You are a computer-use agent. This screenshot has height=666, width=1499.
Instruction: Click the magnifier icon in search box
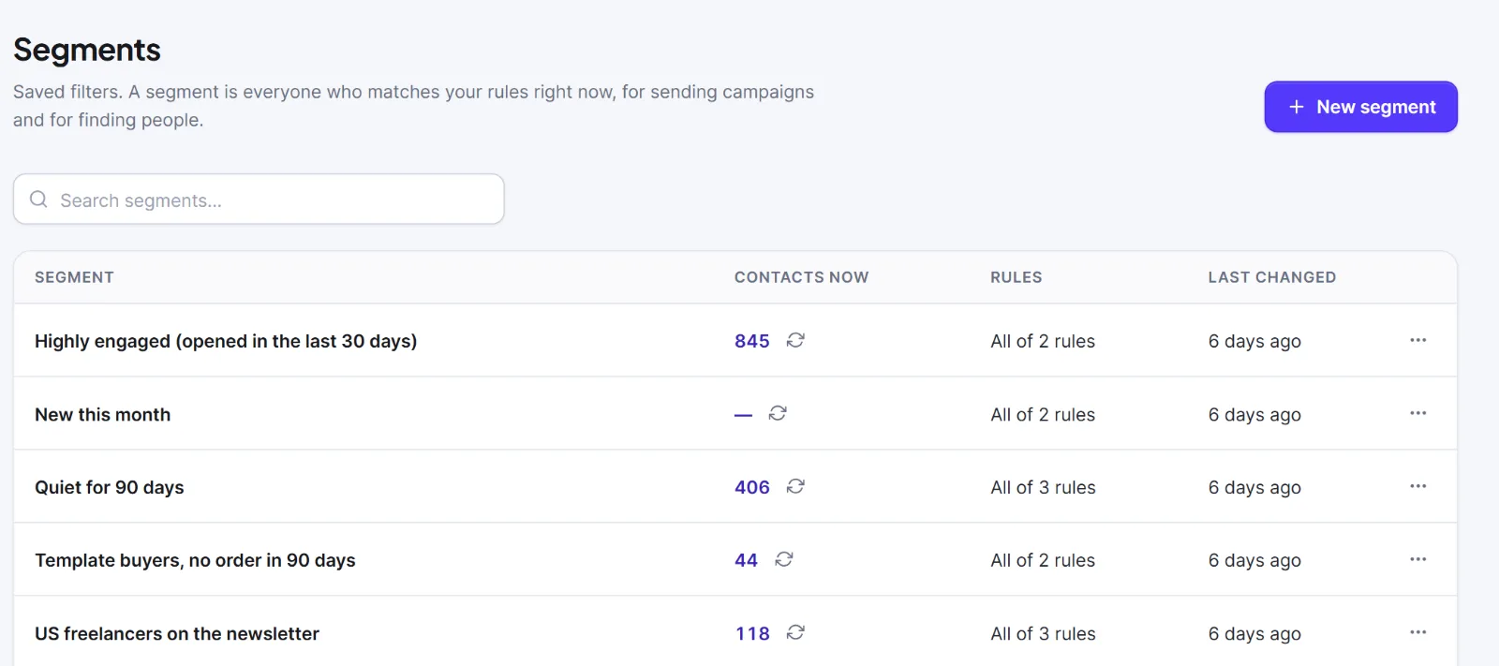38,199
